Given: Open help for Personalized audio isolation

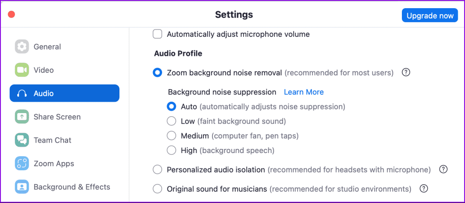Looking at the screenshot, I should [444, 169].
